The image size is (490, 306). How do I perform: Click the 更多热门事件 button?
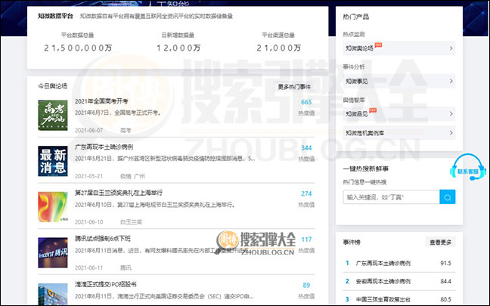294,87
